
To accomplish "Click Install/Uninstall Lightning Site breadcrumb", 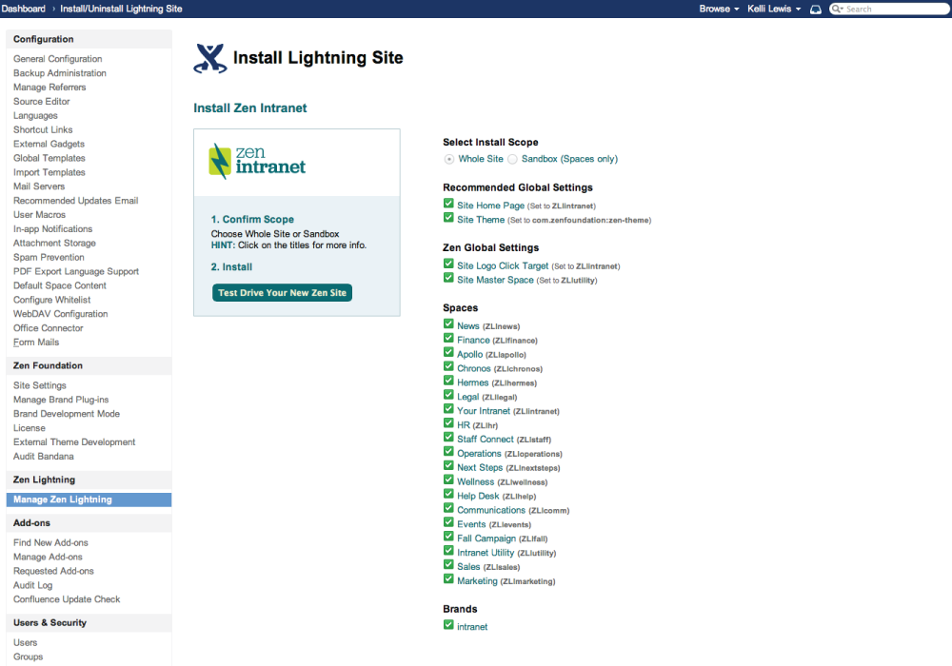I will point(121,10).
